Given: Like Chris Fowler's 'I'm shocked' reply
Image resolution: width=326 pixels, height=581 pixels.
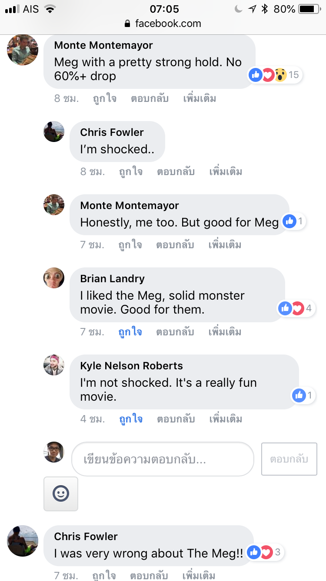Looking at the screenshot, I should pos(131,172).
